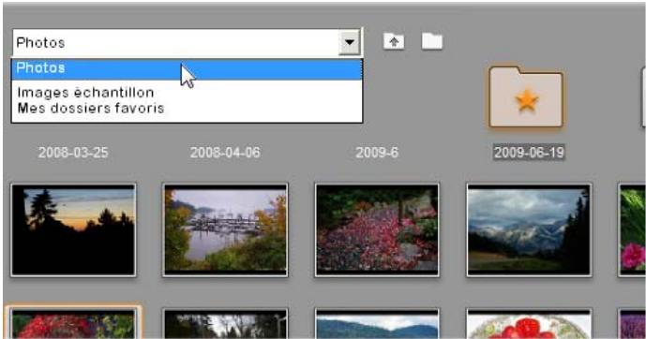Viewport: 646px width, 339px height.
Task: Pick Mes dossiers favoris in the dropdown list
Action: click(91, 109)
